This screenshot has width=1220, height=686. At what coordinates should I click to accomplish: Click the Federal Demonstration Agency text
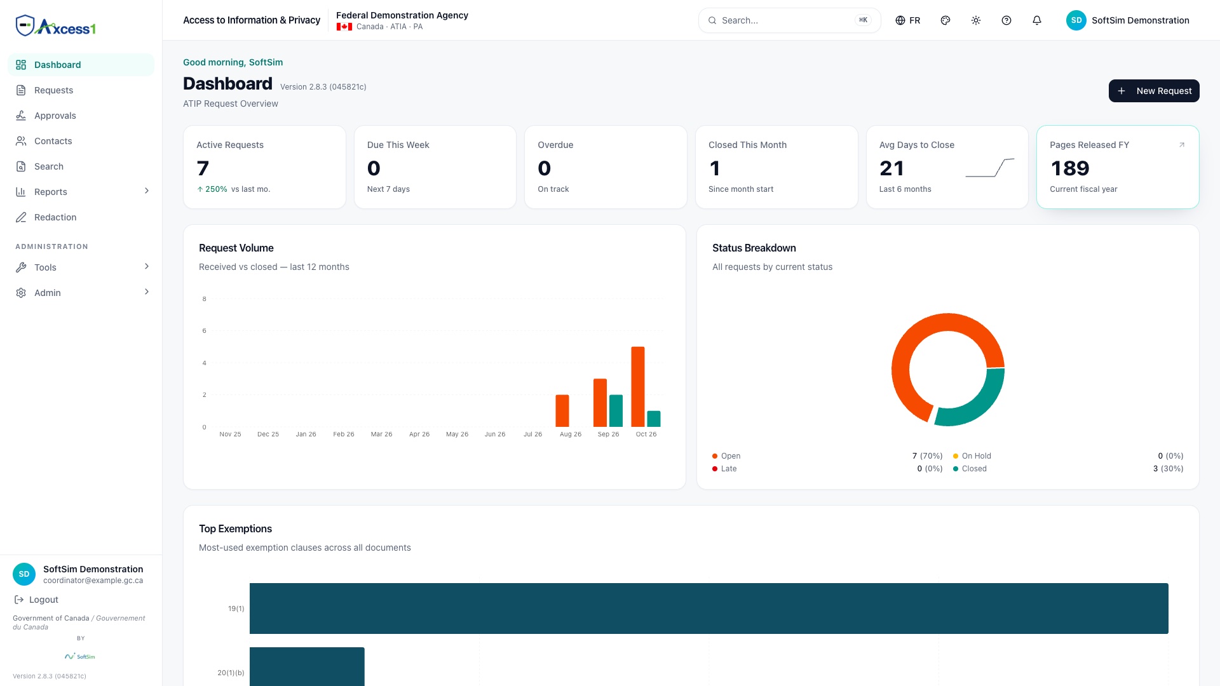point(402,15)
